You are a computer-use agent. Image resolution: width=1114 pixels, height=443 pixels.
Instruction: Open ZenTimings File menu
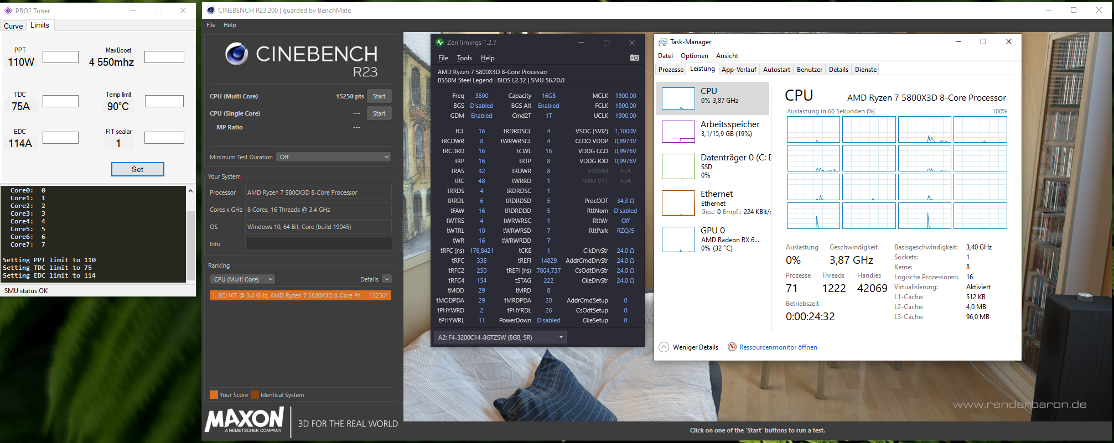coord(443,58)
